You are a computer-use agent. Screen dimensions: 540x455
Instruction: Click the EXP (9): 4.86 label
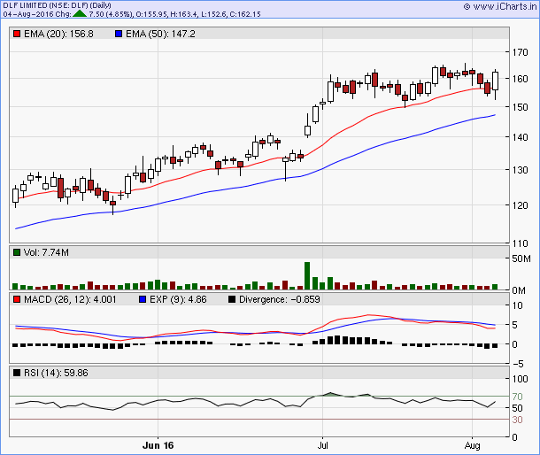tap(178, 299)
